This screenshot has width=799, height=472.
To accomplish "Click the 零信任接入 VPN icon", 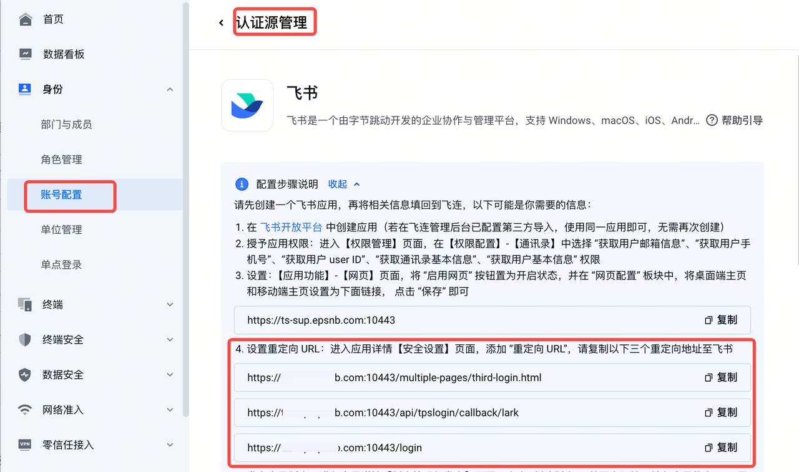I will pos(25,445).
